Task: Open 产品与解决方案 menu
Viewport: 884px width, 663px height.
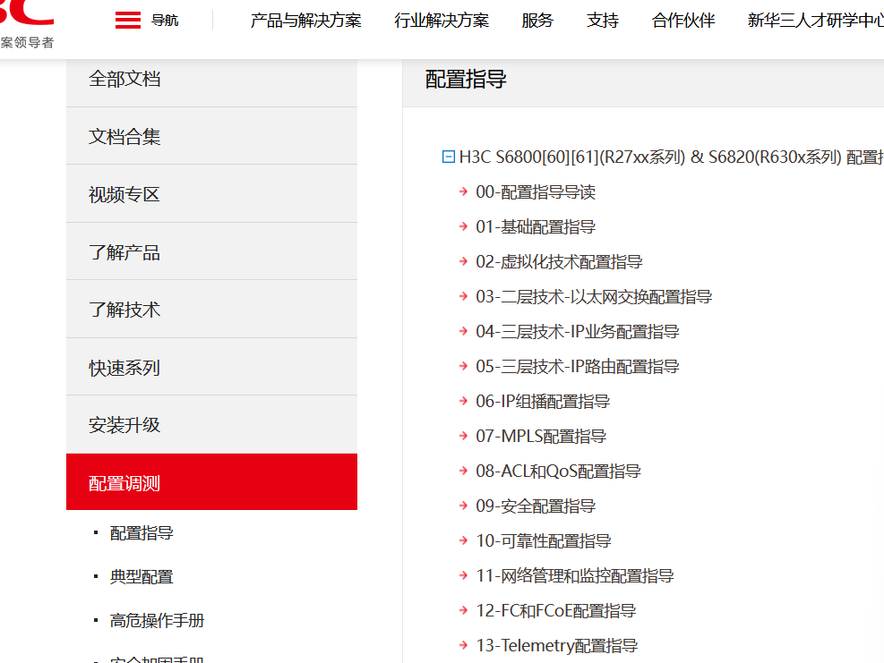Action: 306,21
